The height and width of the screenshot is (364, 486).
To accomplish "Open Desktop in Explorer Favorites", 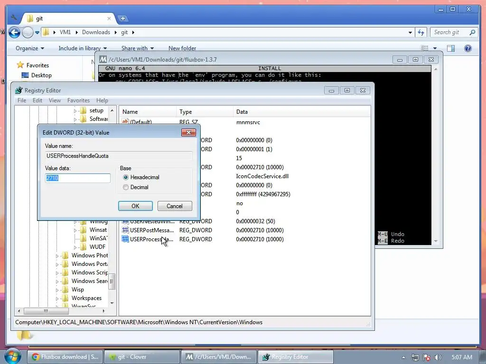I will pos(41,75).
